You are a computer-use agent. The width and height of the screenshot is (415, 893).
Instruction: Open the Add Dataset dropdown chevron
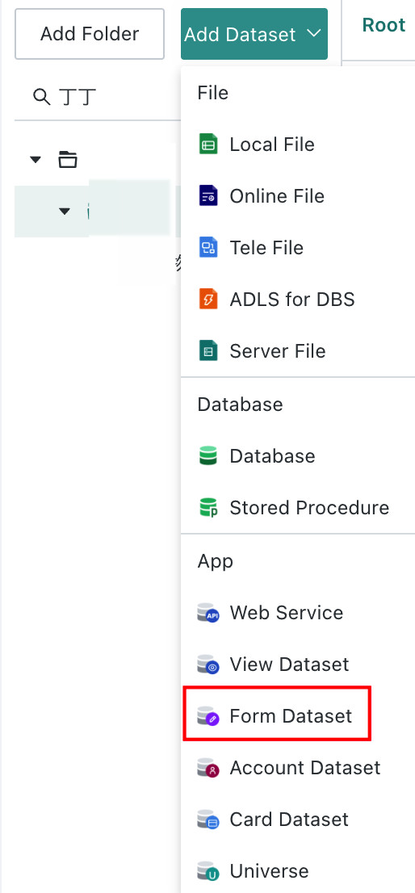pos(314,33)
